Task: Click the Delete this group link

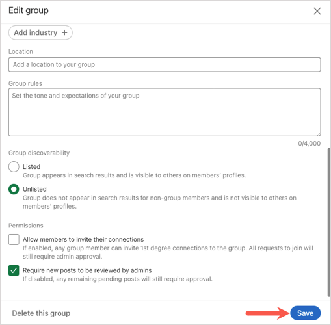Action: click(41, 313)
